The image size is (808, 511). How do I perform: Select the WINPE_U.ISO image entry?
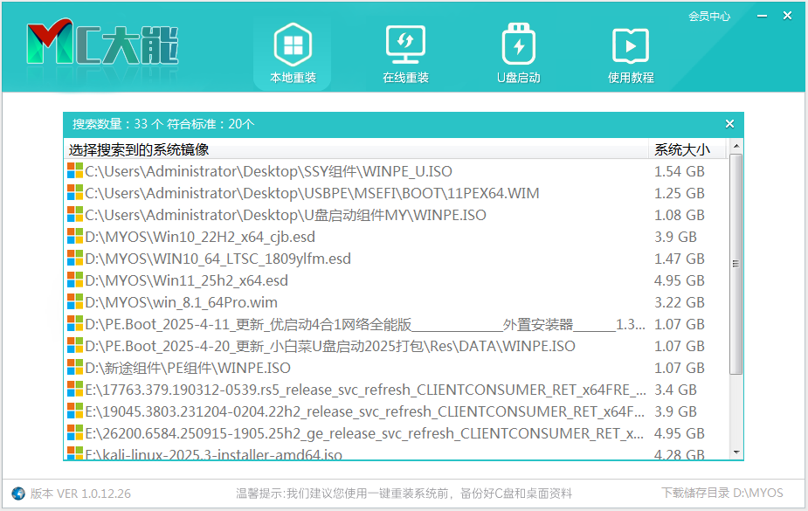pos(268,171)
